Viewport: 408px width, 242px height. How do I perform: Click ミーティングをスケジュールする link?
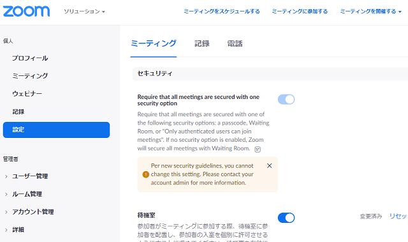click(x=222, y=11)
